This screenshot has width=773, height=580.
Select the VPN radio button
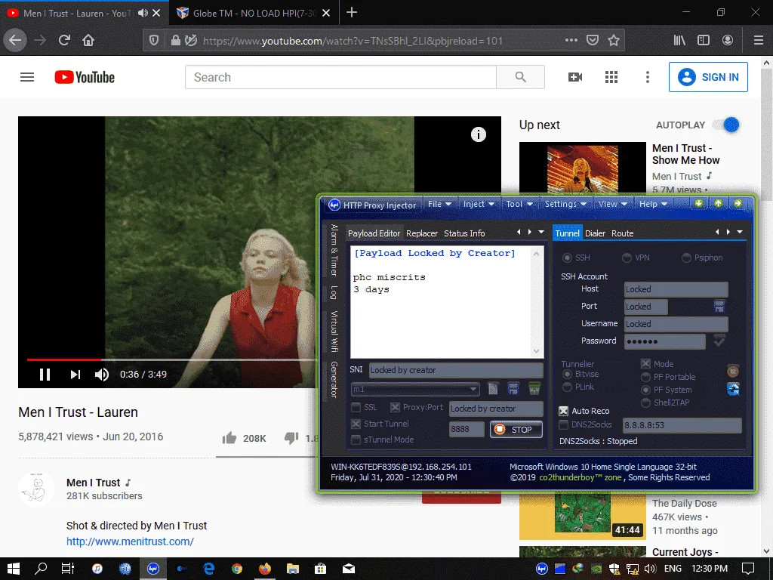click(627, 258)
